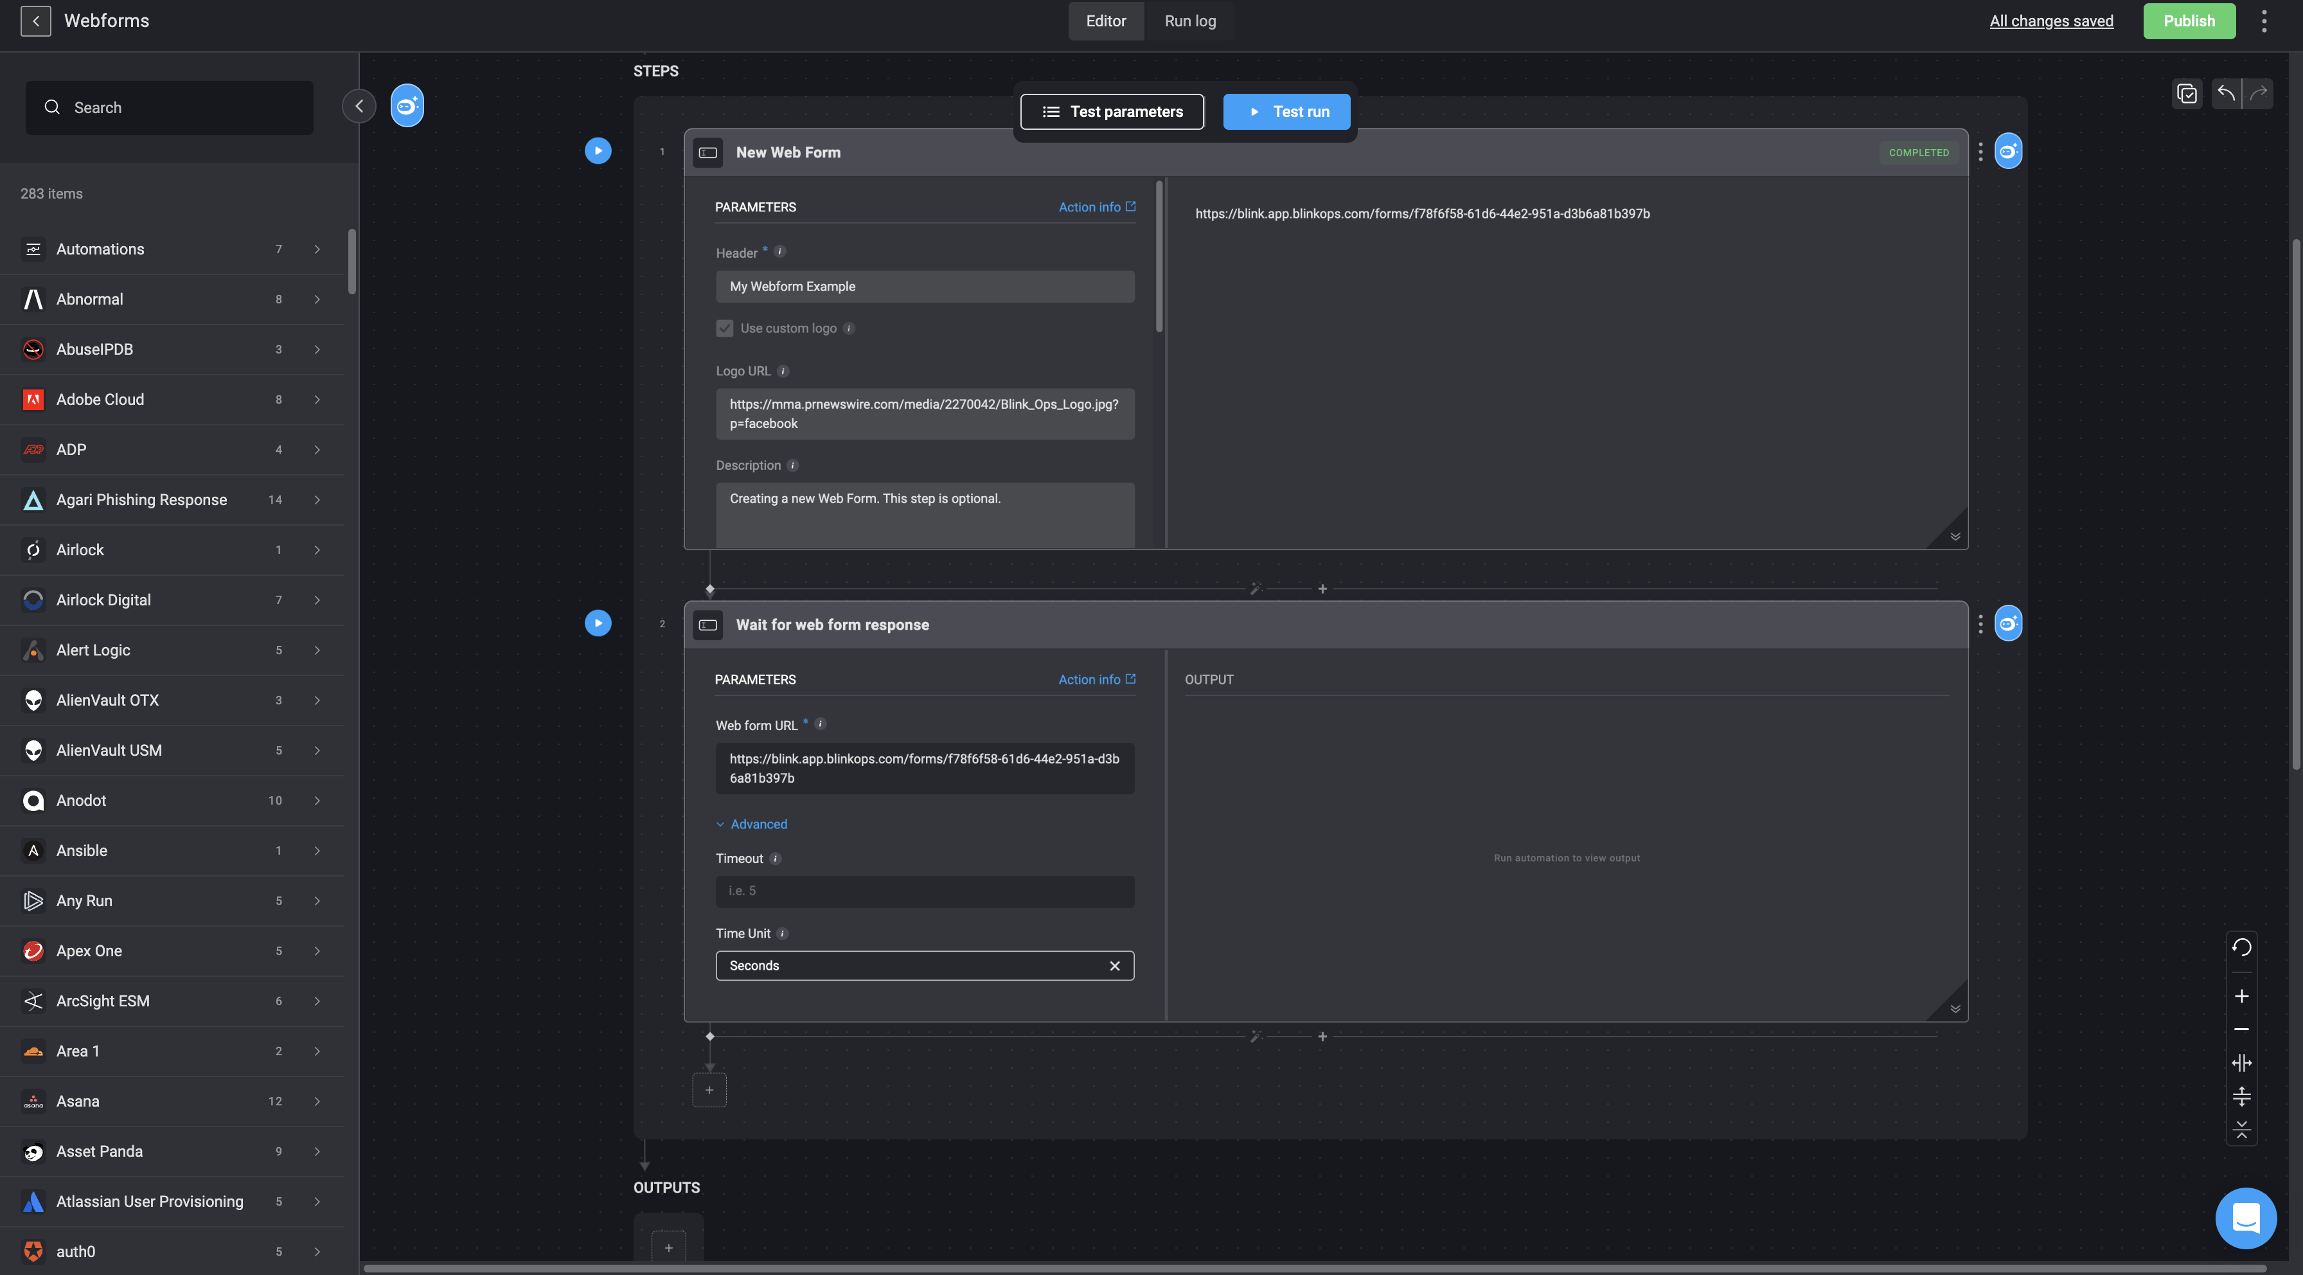Go back using the arrow beside Webforms
2303x1275 pixels.
pyautogui.click(x=36, y=21)
